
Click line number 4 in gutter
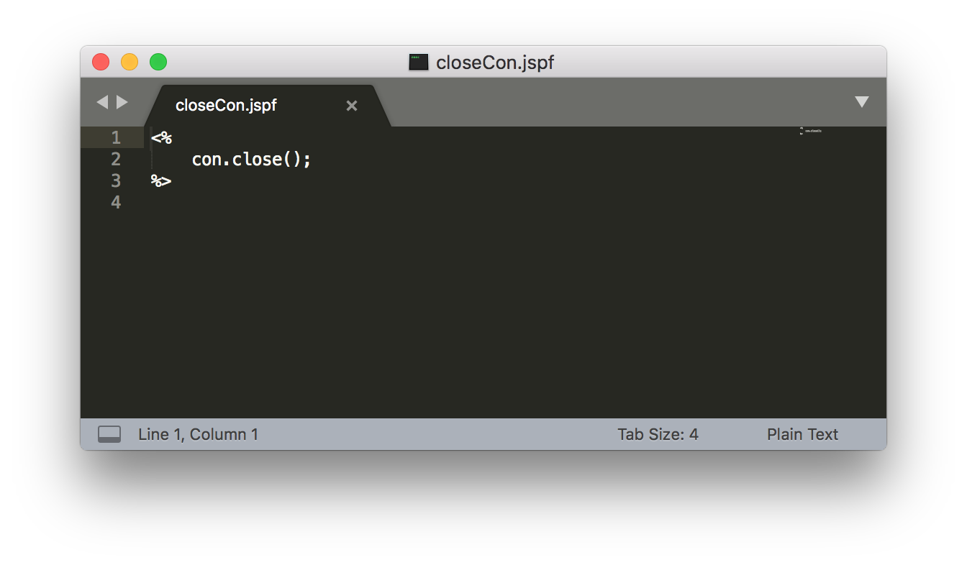point(116,202)
